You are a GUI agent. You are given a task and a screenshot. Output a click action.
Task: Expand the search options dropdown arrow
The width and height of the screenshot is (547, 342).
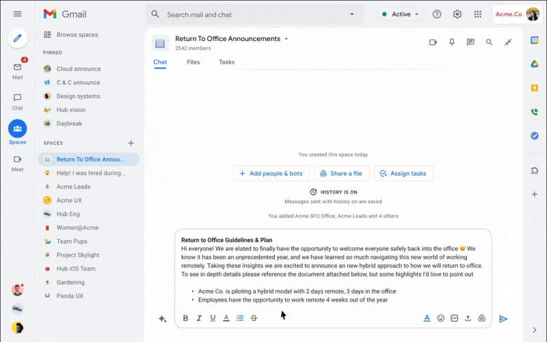352,14
